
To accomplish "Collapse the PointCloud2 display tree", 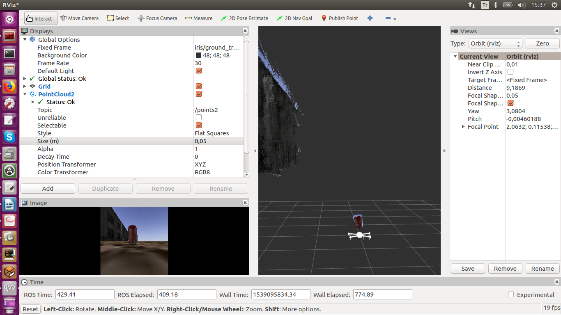I will (25, 94).
